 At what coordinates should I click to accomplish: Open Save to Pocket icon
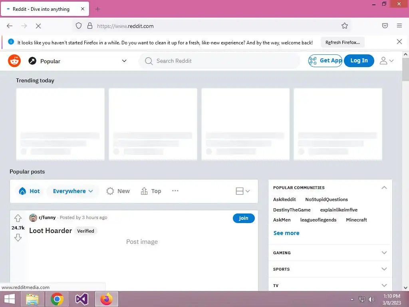point(385,26)
